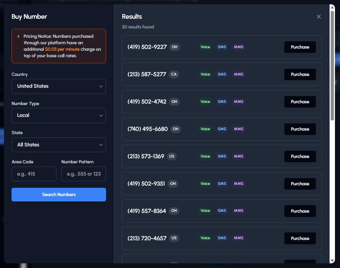Open the Country dropdown showing United States

coord(59,86)
